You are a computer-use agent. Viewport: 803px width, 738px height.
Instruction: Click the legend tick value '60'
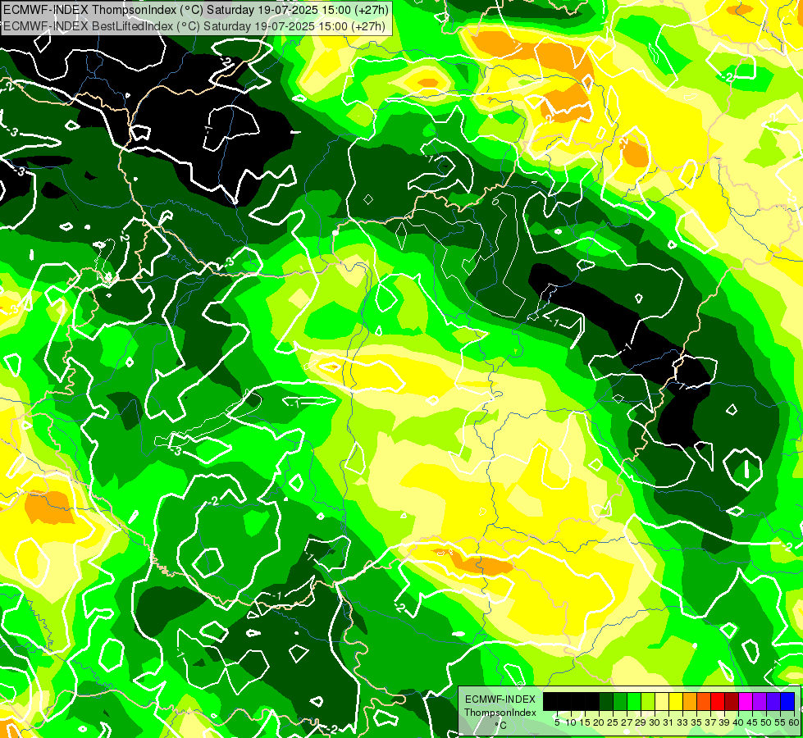[x=794, y=722]
